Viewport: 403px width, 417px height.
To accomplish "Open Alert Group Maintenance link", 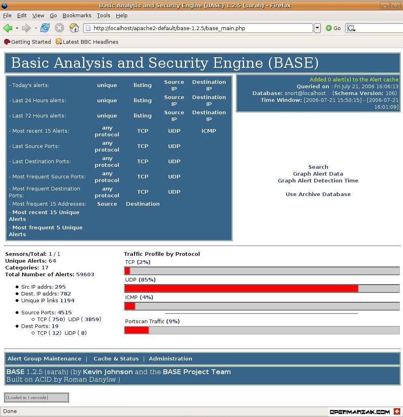I will tap(45, 358).
